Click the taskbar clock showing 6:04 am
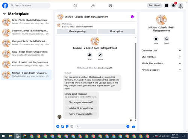 coord(175,136)
